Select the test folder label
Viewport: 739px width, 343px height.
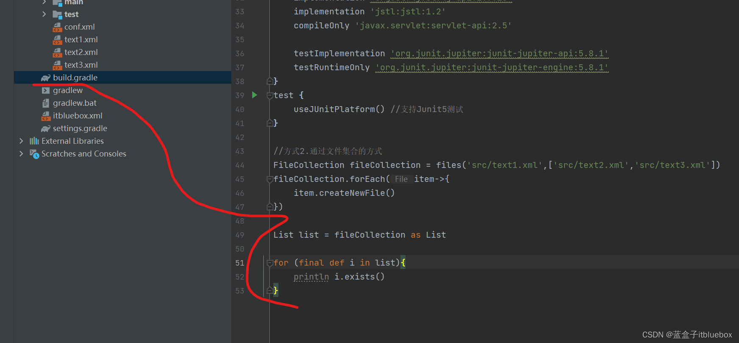71,14
